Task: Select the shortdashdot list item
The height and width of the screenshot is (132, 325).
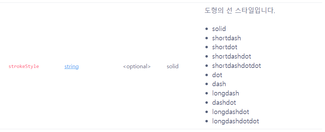Action: [232, 57]
